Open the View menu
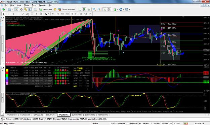210x125 pixels. (12, 5)
